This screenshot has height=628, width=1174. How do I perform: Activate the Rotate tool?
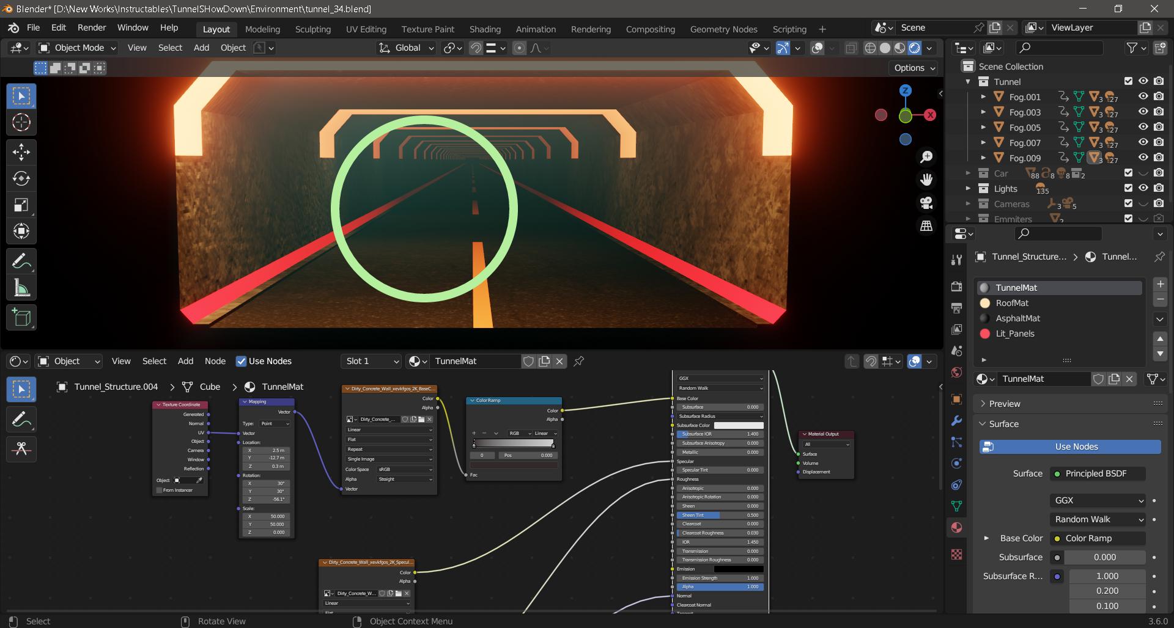21,178
